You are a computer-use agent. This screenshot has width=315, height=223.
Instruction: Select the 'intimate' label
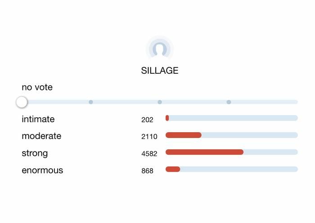tap(38, 119)
